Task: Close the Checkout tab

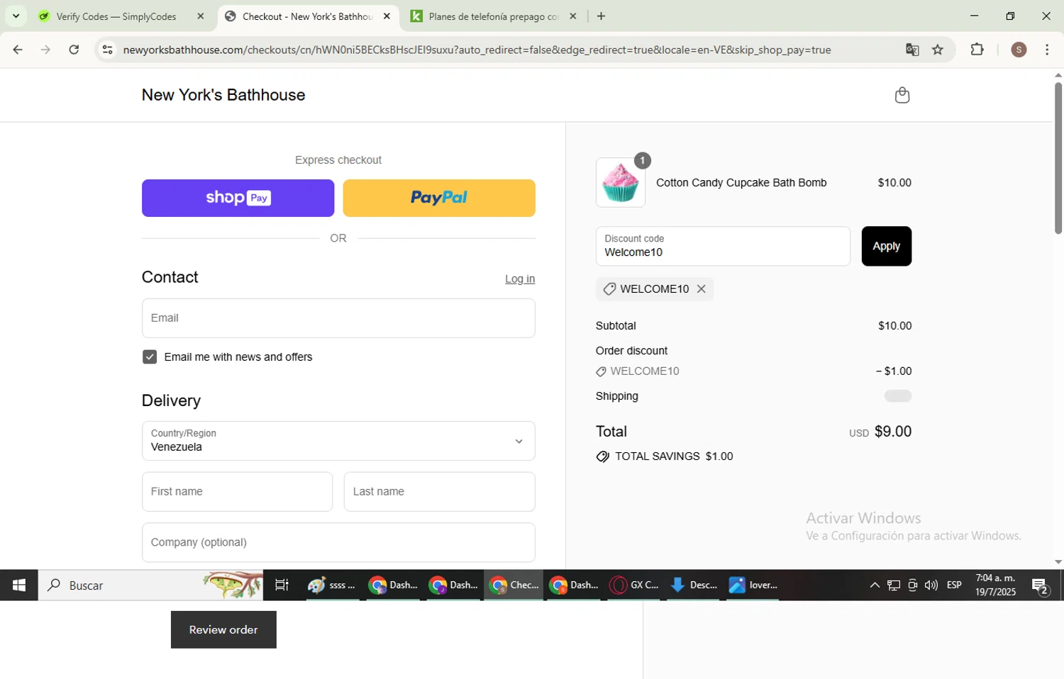Action: click(x=387, y=16)
